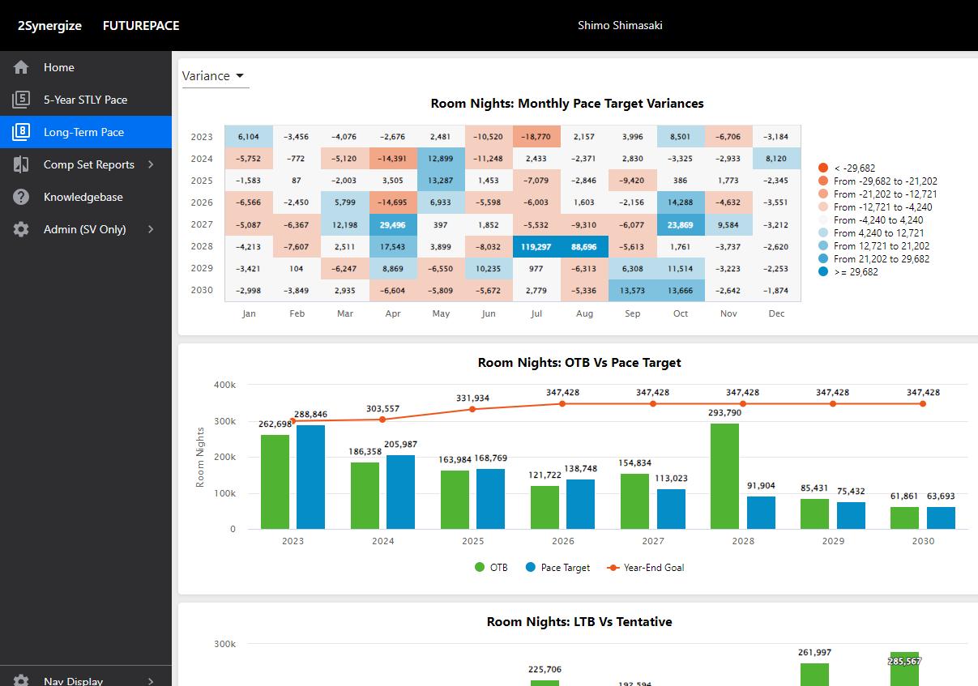Click the 2030 blue Pace Target bar
This screenshot has height=686, width=978.
point(941,518)
